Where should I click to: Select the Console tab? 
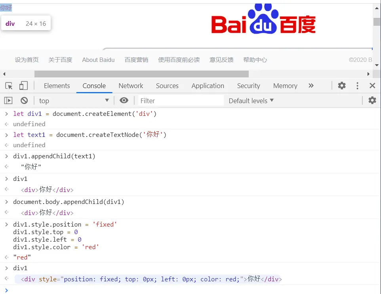pyautogui.click(x=94, y=86)
